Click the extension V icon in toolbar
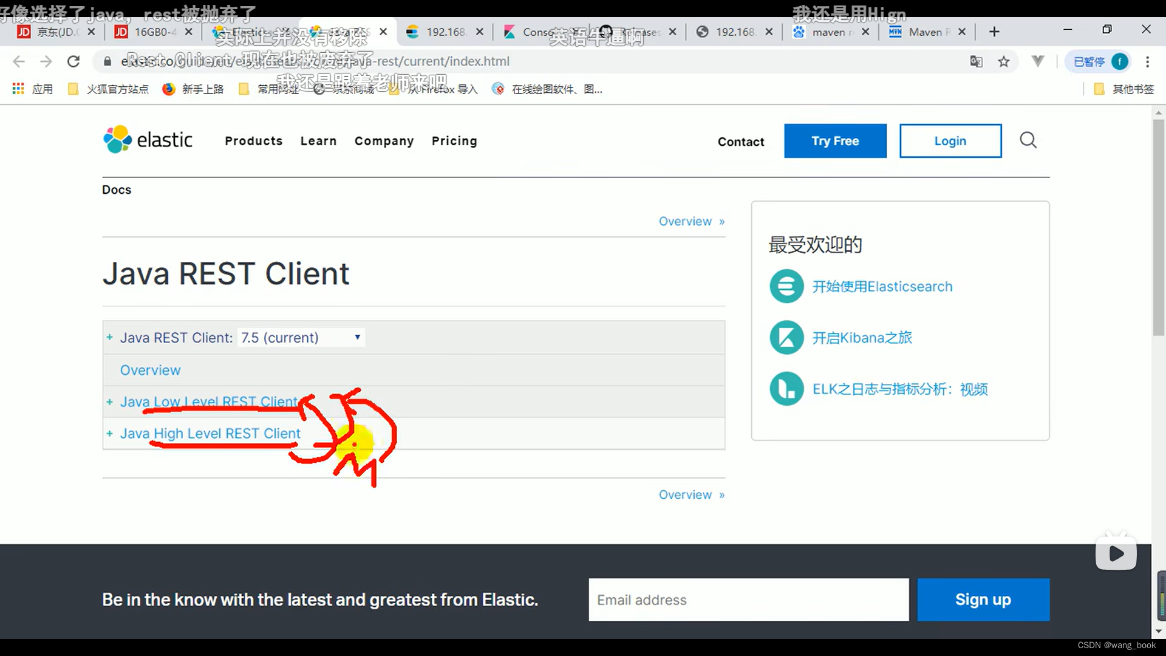This screenshot has width=1166, height=656. (1038, 61)
